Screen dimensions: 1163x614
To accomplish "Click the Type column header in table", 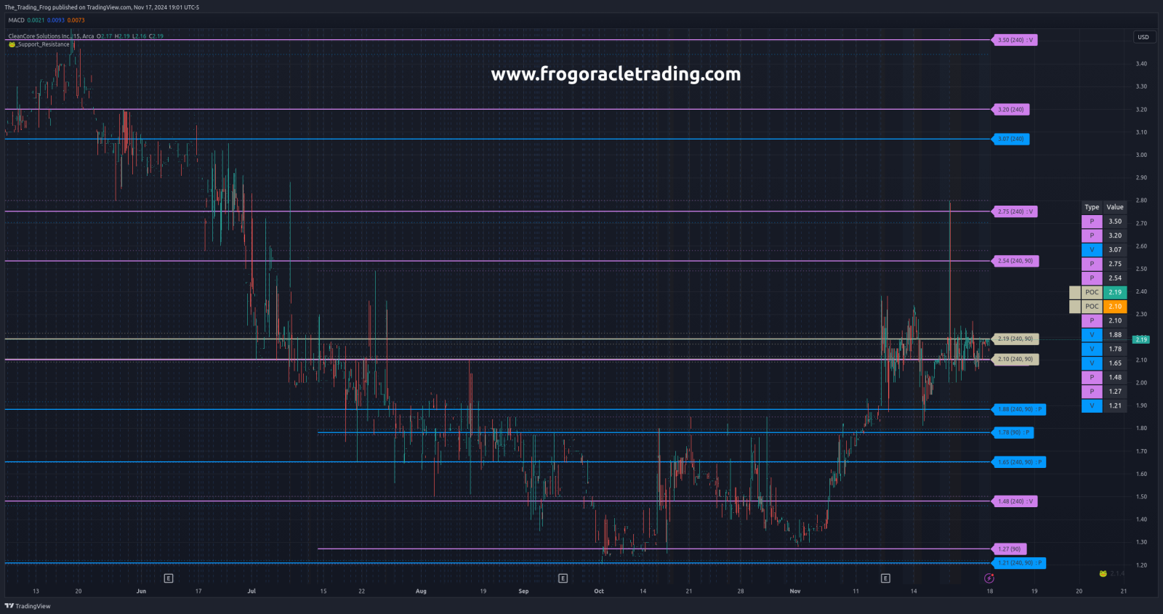I will pyautogui.click(x=1092, y=207).
